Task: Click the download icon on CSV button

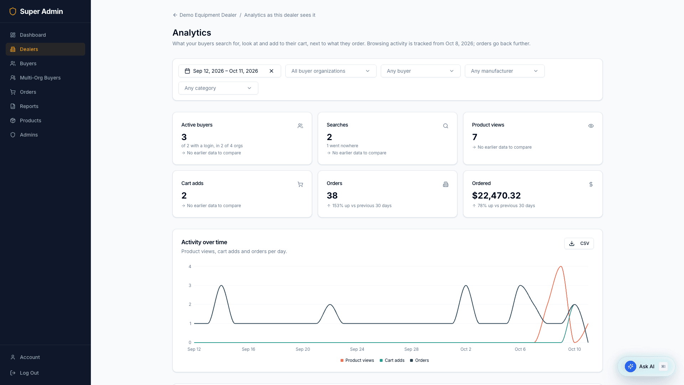Action: [x=572, y=243]
